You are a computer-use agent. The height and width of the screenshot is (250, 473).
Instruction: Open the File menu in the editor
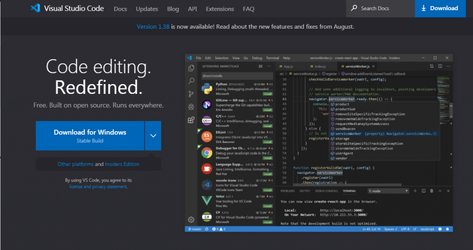coord(198,58)
